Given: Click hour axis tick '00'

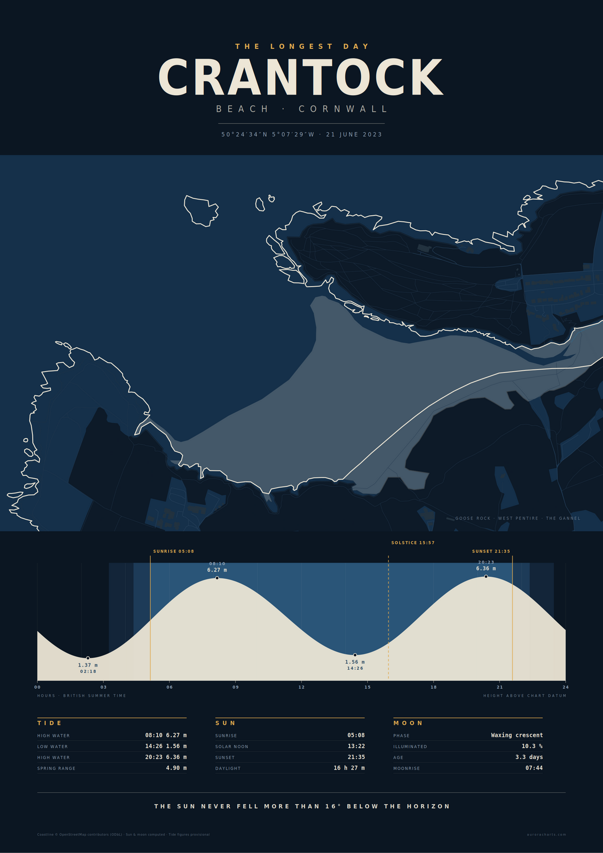Looking at the screenshot, I should tap(37, 687).
